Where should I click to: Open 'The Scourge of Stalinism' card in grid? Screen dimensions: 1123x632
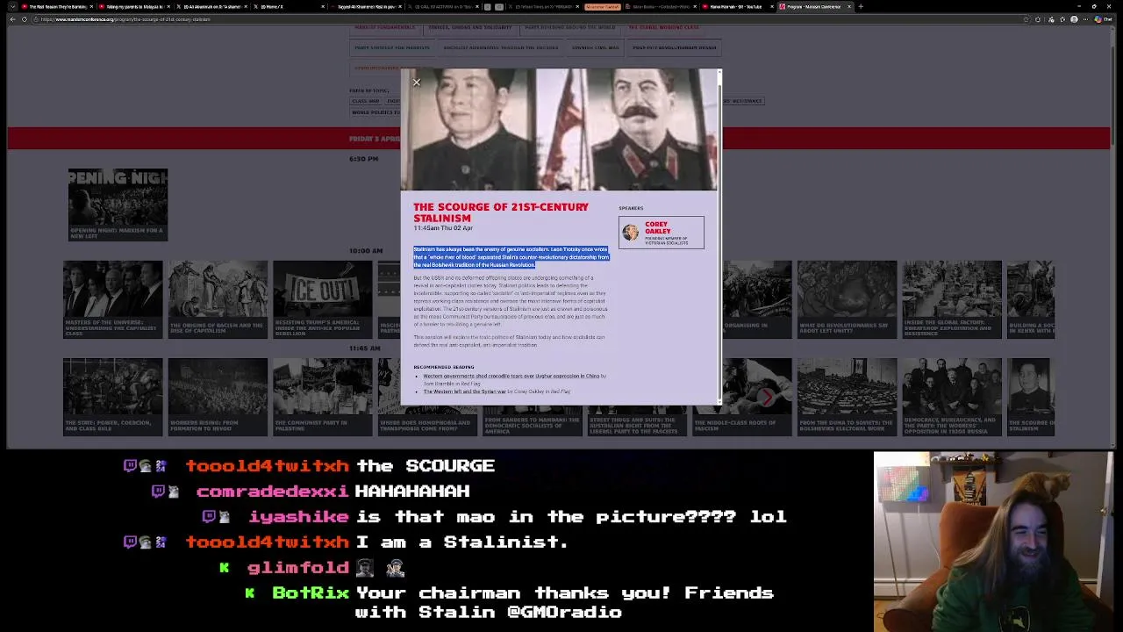pyautogui.click(x=1031, y=397)
